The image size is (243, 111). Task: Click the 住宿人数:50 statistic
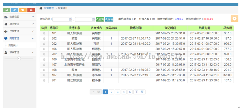147,19
